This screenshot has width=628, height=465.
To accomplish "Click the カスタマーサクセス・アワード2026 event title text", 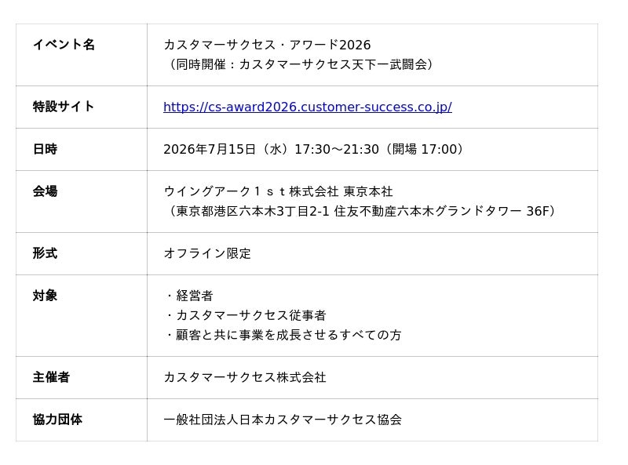I will click(x=267, y=45).
